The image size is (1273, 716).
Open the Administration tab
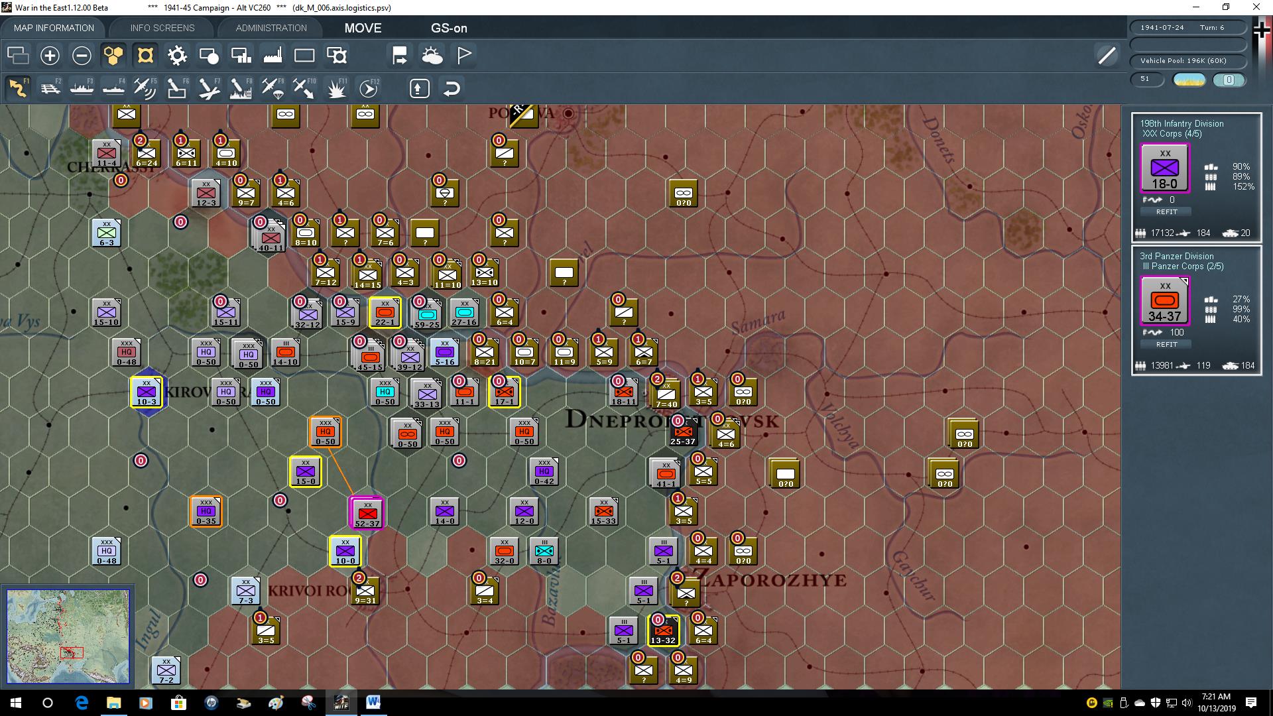click(x=271, y=28)
